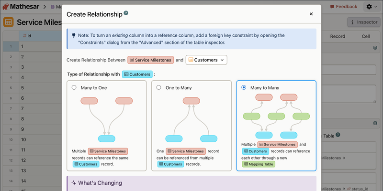Image resolution: width=383 pixels, height=191 pixels.
Task: Click the Service Milestones tag in Many to Many card
Action: tap(278, 145)
